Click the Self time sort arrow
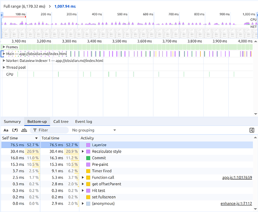 click(36, 138)
